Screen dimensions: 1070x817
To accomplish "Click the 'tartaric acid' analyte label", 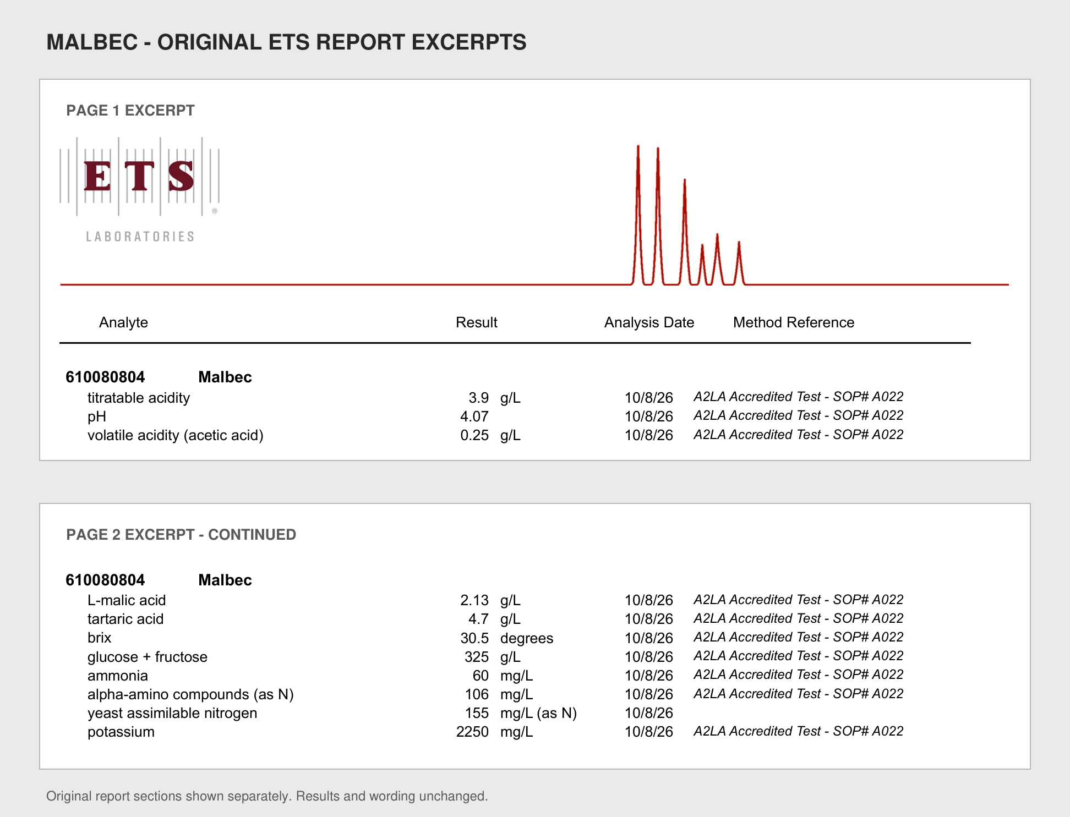I will point(125,619).
